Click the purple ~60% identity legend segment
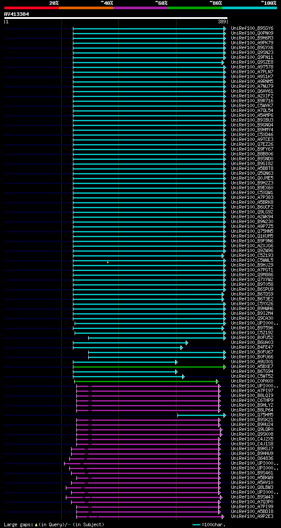The image size is (281, 528). (x=140, y=7)
